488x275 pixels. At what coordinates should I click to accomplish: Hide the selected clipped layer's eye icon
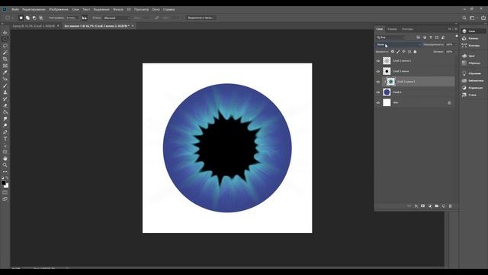point(378,82)
